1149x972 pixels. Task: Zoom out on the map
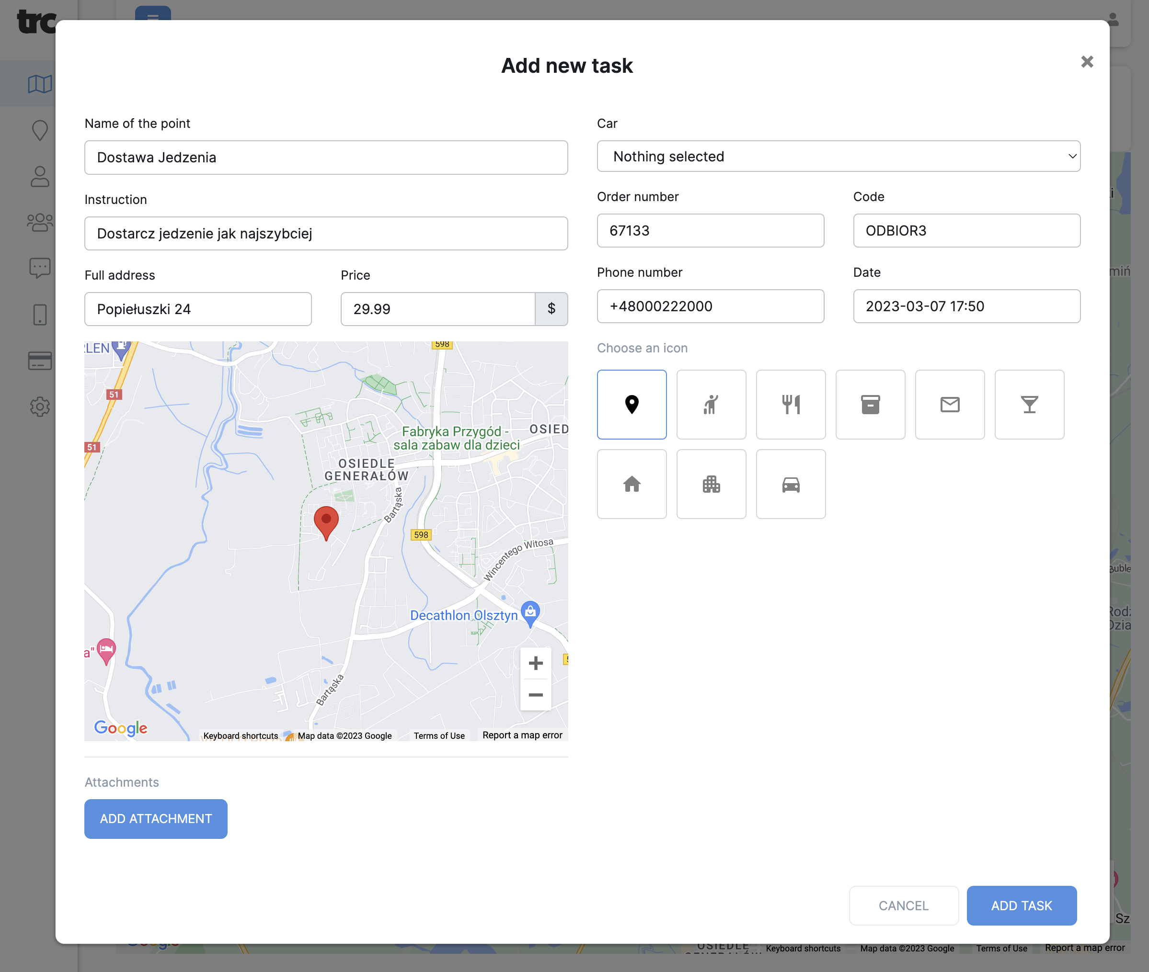tap(535, 695)
